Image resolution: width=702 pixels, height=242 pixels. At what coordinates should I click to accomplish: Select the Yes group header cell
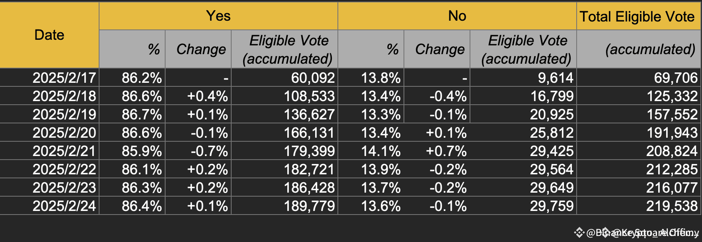218,16
